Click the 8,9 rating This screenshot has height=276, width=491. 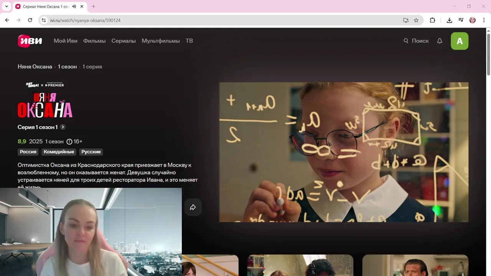22,141
